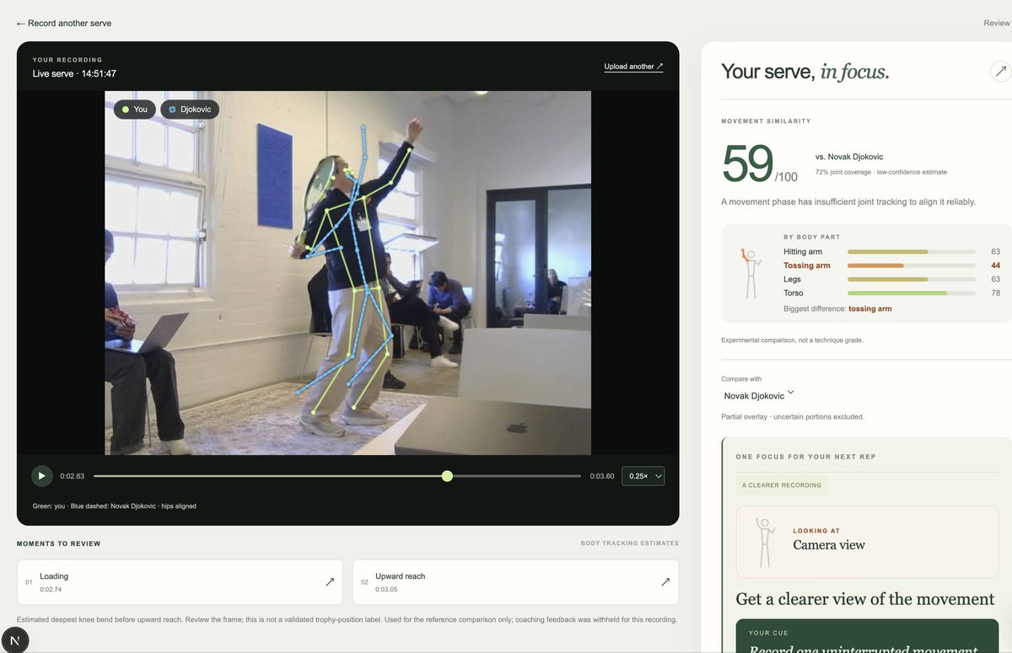Select the Record another serve link
Screen dimensions: 1012x653
click(x=63, y=24)
